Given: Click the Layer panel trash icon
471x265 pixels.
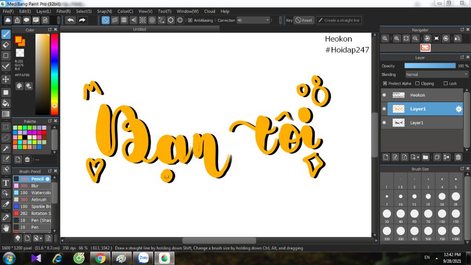Looking at the screenshot, I should 458,157.
